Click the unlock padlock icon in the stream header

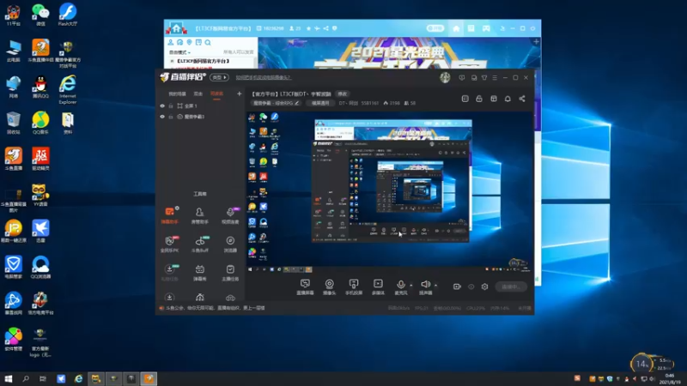click(479, 99)
